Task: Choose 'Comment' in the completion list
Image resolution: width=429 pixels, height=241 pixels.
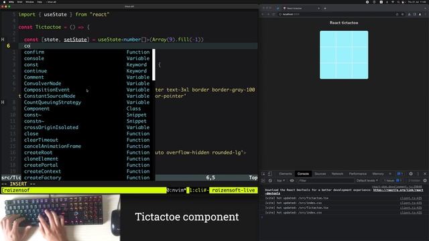Action: point(87,77)
